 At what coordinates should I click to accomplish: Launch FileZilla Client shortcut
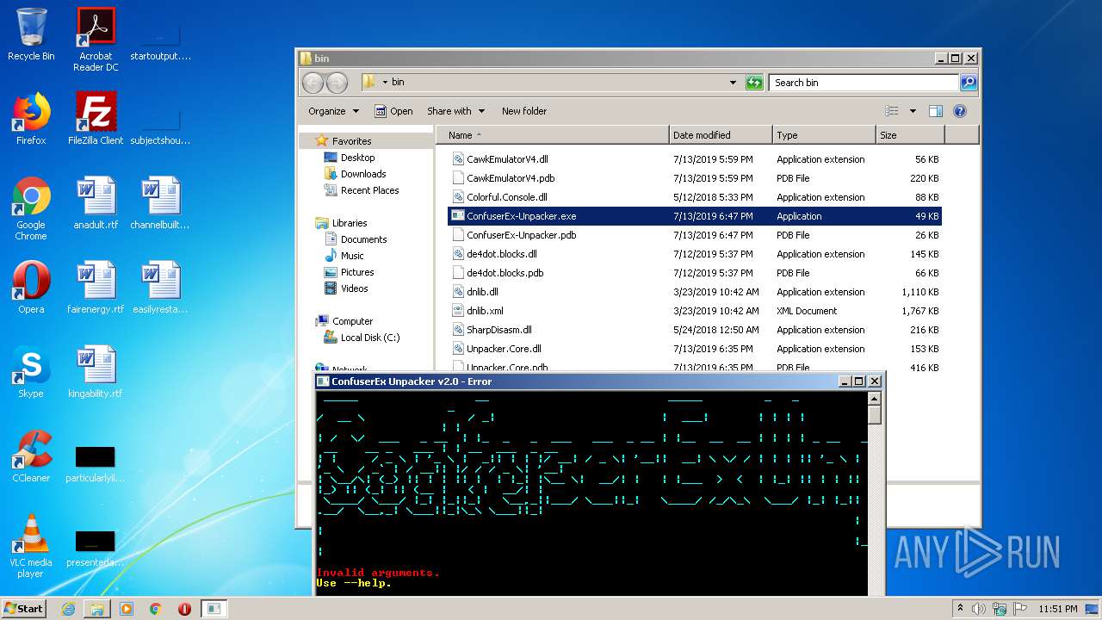pyautogui.click(x=96, y=119)
